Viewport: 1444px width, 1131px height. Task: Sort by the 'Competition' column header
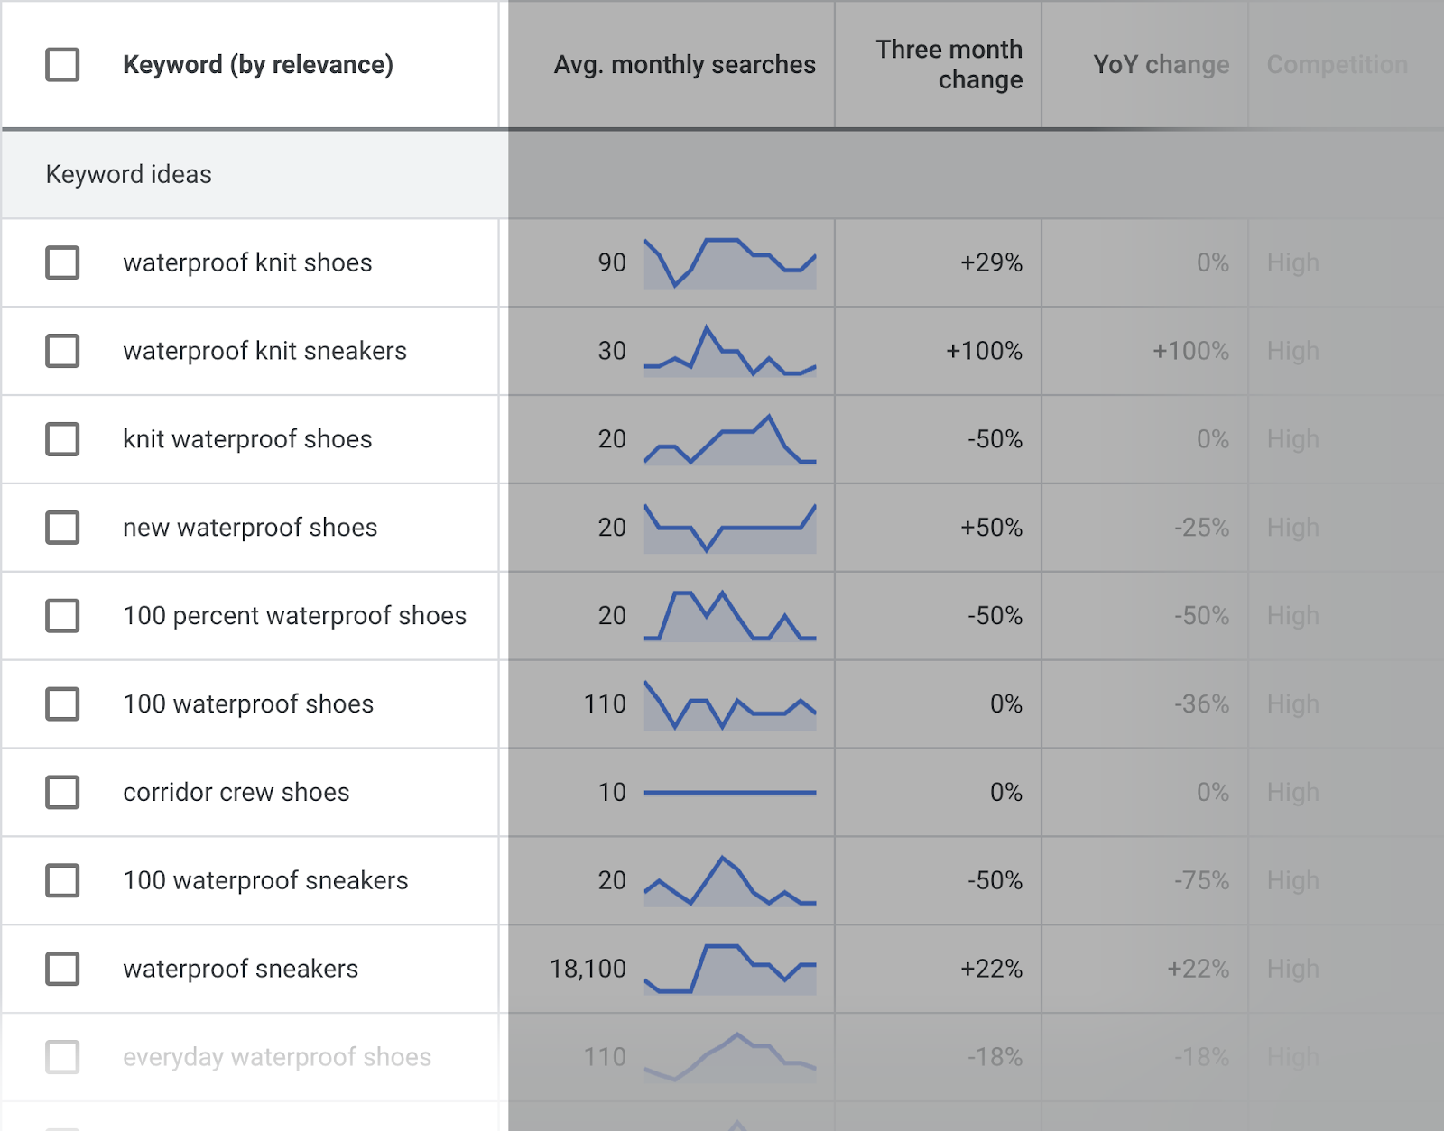pyautogui.click(x=1337, y=64)
